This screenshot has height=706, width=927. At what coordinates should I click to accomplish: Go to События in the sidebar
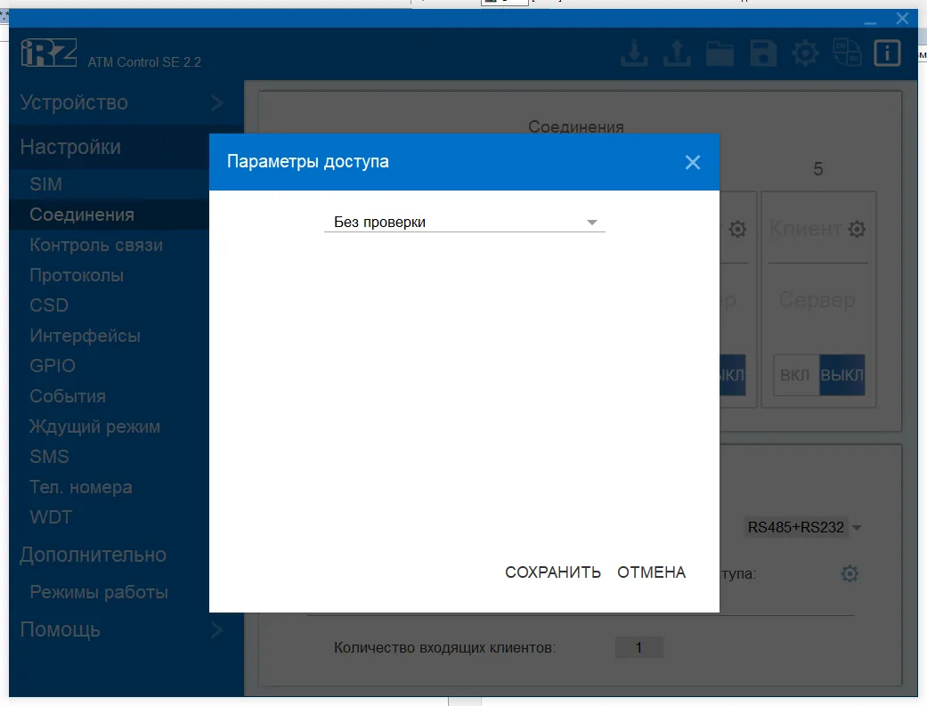click(x=68, y=396)
